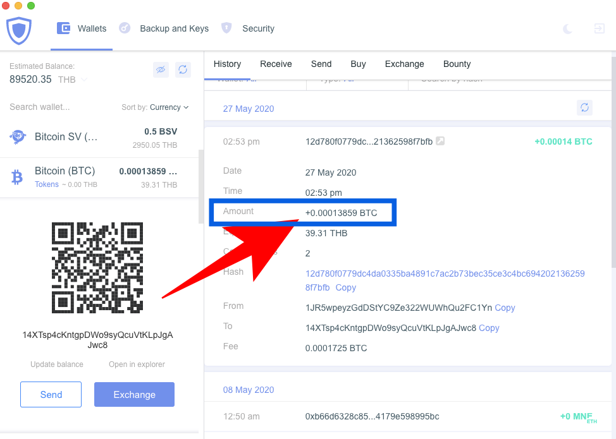Screen dimensions: 616x439
Task: Click the Search wallet field
Action: tap(40, 107)
